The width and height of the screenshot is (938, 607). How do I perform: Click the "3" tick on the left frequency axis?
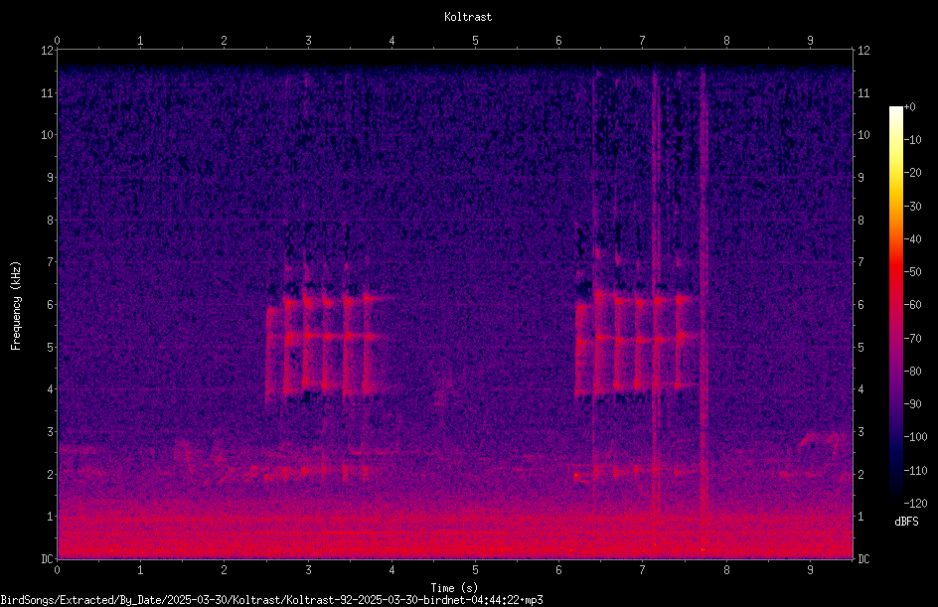pyautogui.click(x=51, y=432)
